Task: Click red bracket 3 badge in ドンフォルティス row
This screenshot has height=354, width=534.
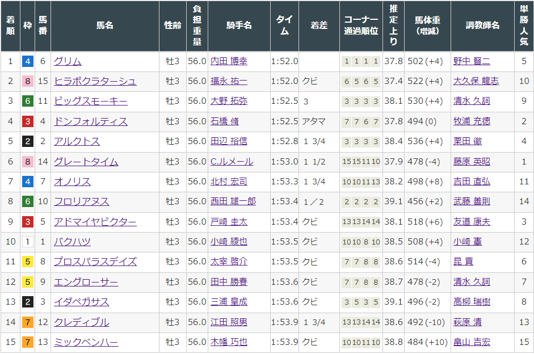Action: (x=28, y=121)
